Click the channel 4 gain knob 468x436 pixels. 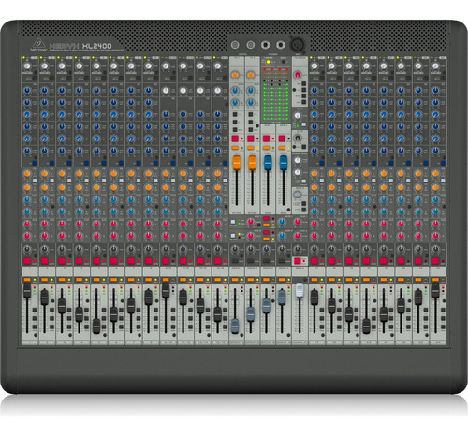(x=80, y=66)
